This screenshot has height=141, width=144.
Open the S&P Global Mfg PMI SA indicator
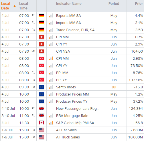pyautogui.click(x=75, y=123)
